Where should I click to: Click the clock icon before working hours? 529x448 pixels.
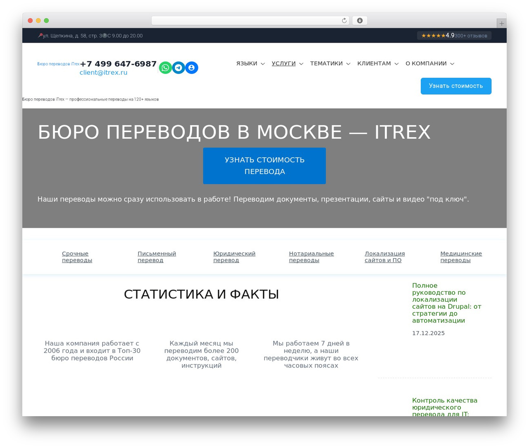click(105, 36)
